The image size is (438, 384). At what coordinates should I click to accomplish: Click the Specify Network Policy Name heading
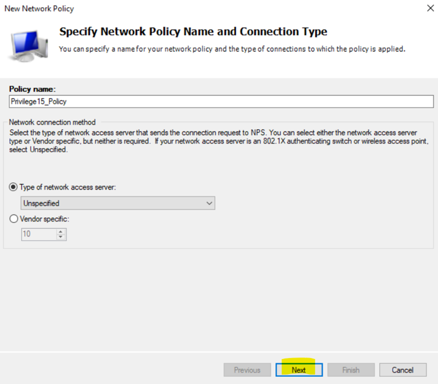(193, 31)
